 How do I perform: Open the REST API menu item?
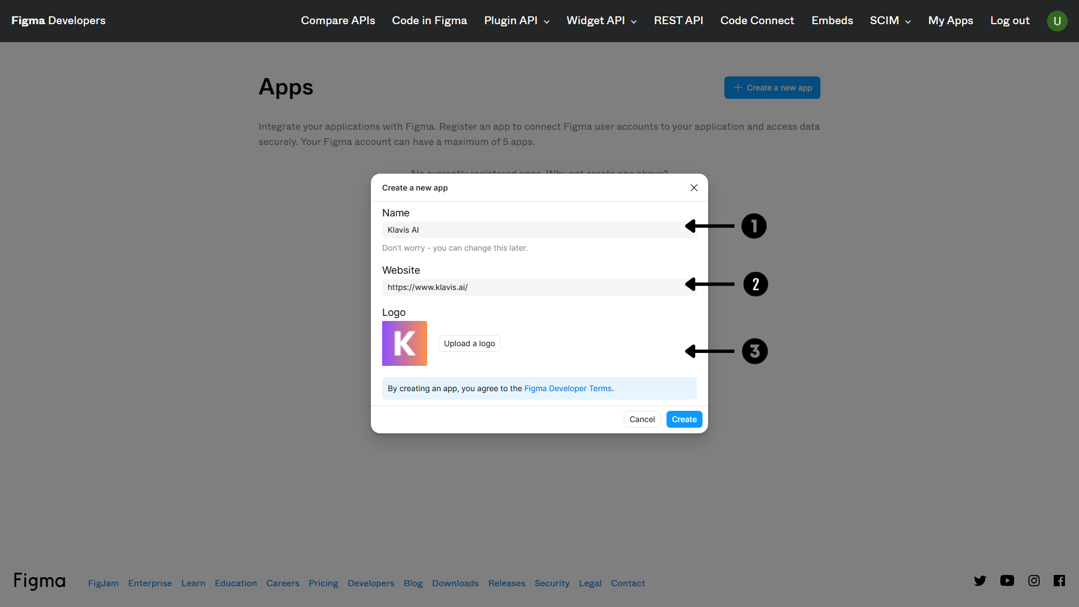(x=678, y=21)
